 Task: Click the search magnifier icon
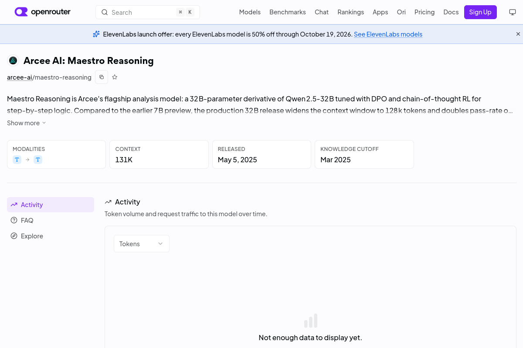[105, 12]
